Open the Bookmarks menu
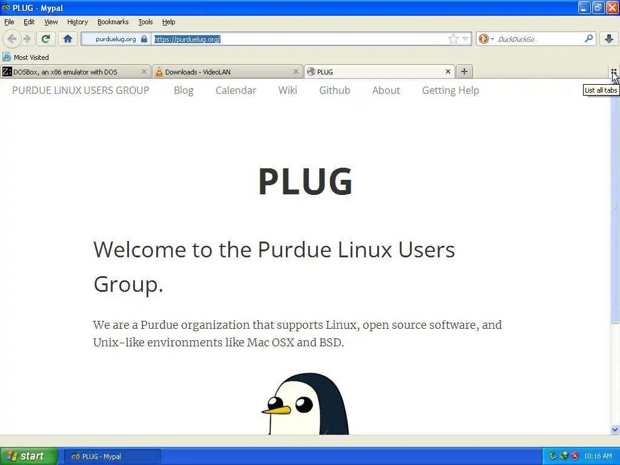Screen dimensions: 620x465 pos(113,22)
